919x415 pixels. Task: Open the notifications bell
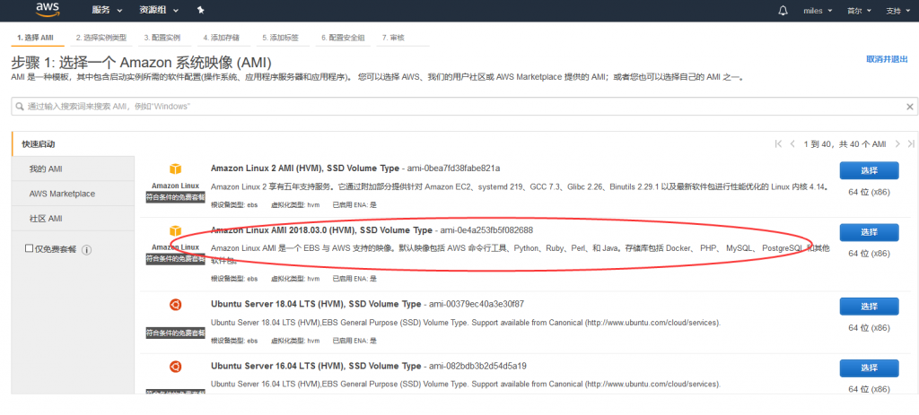coord(783,11)
